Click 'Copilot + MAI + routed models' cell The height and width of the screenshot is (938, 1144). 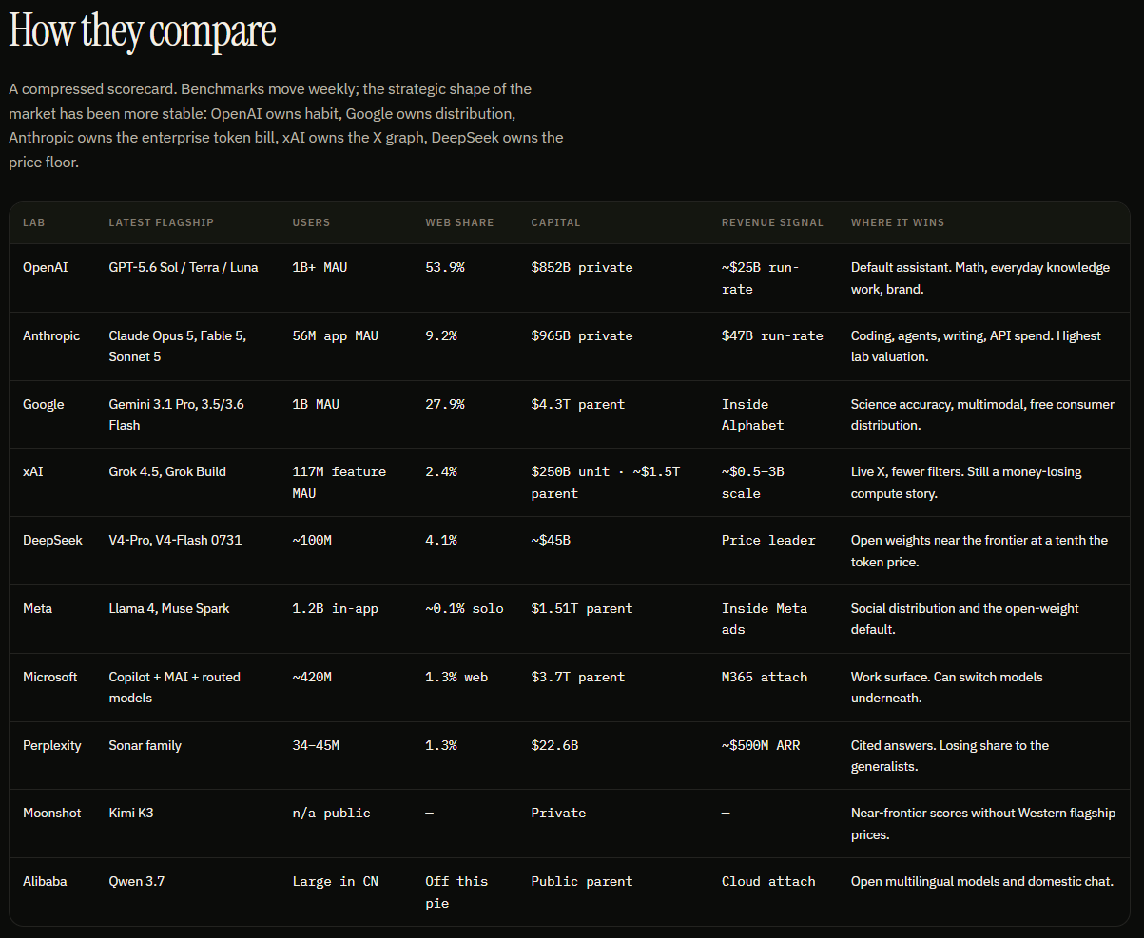click(175, 687)
